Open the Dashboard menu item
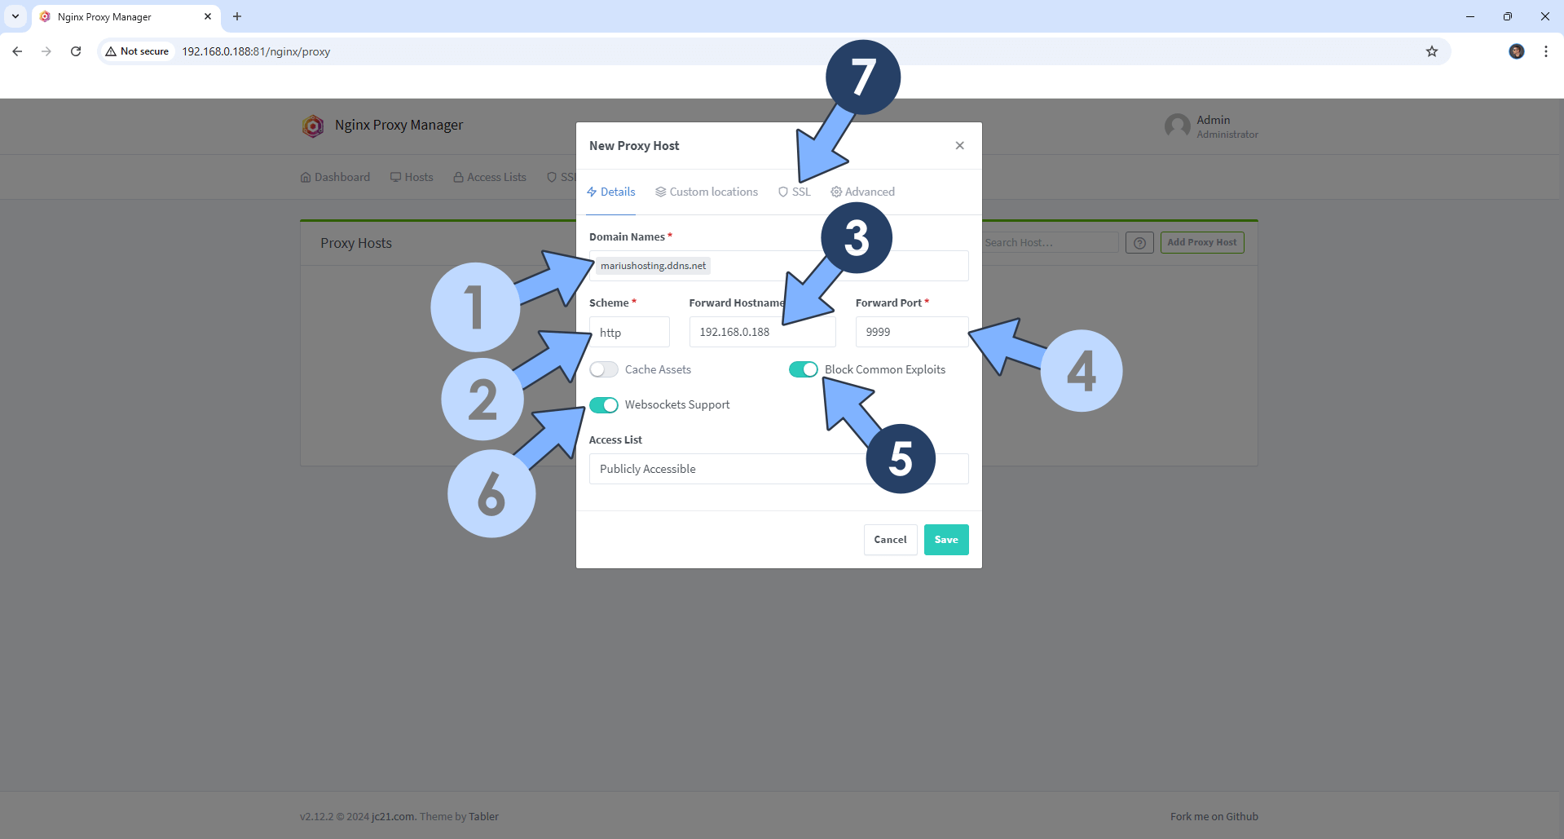The image size is (1564, 839). [335, 177]
